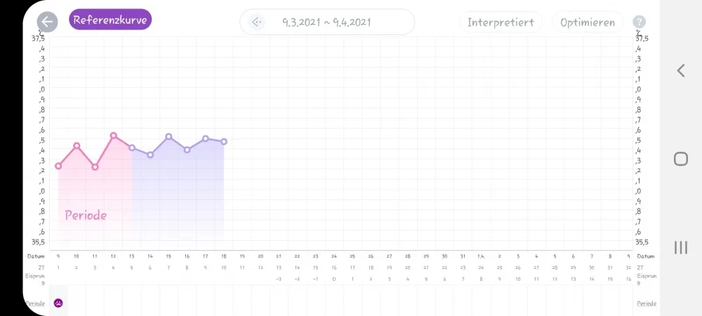The image size is (702, 316).
Task: Select the temperature point above Datum 10
Action: [x=77, y=145]
